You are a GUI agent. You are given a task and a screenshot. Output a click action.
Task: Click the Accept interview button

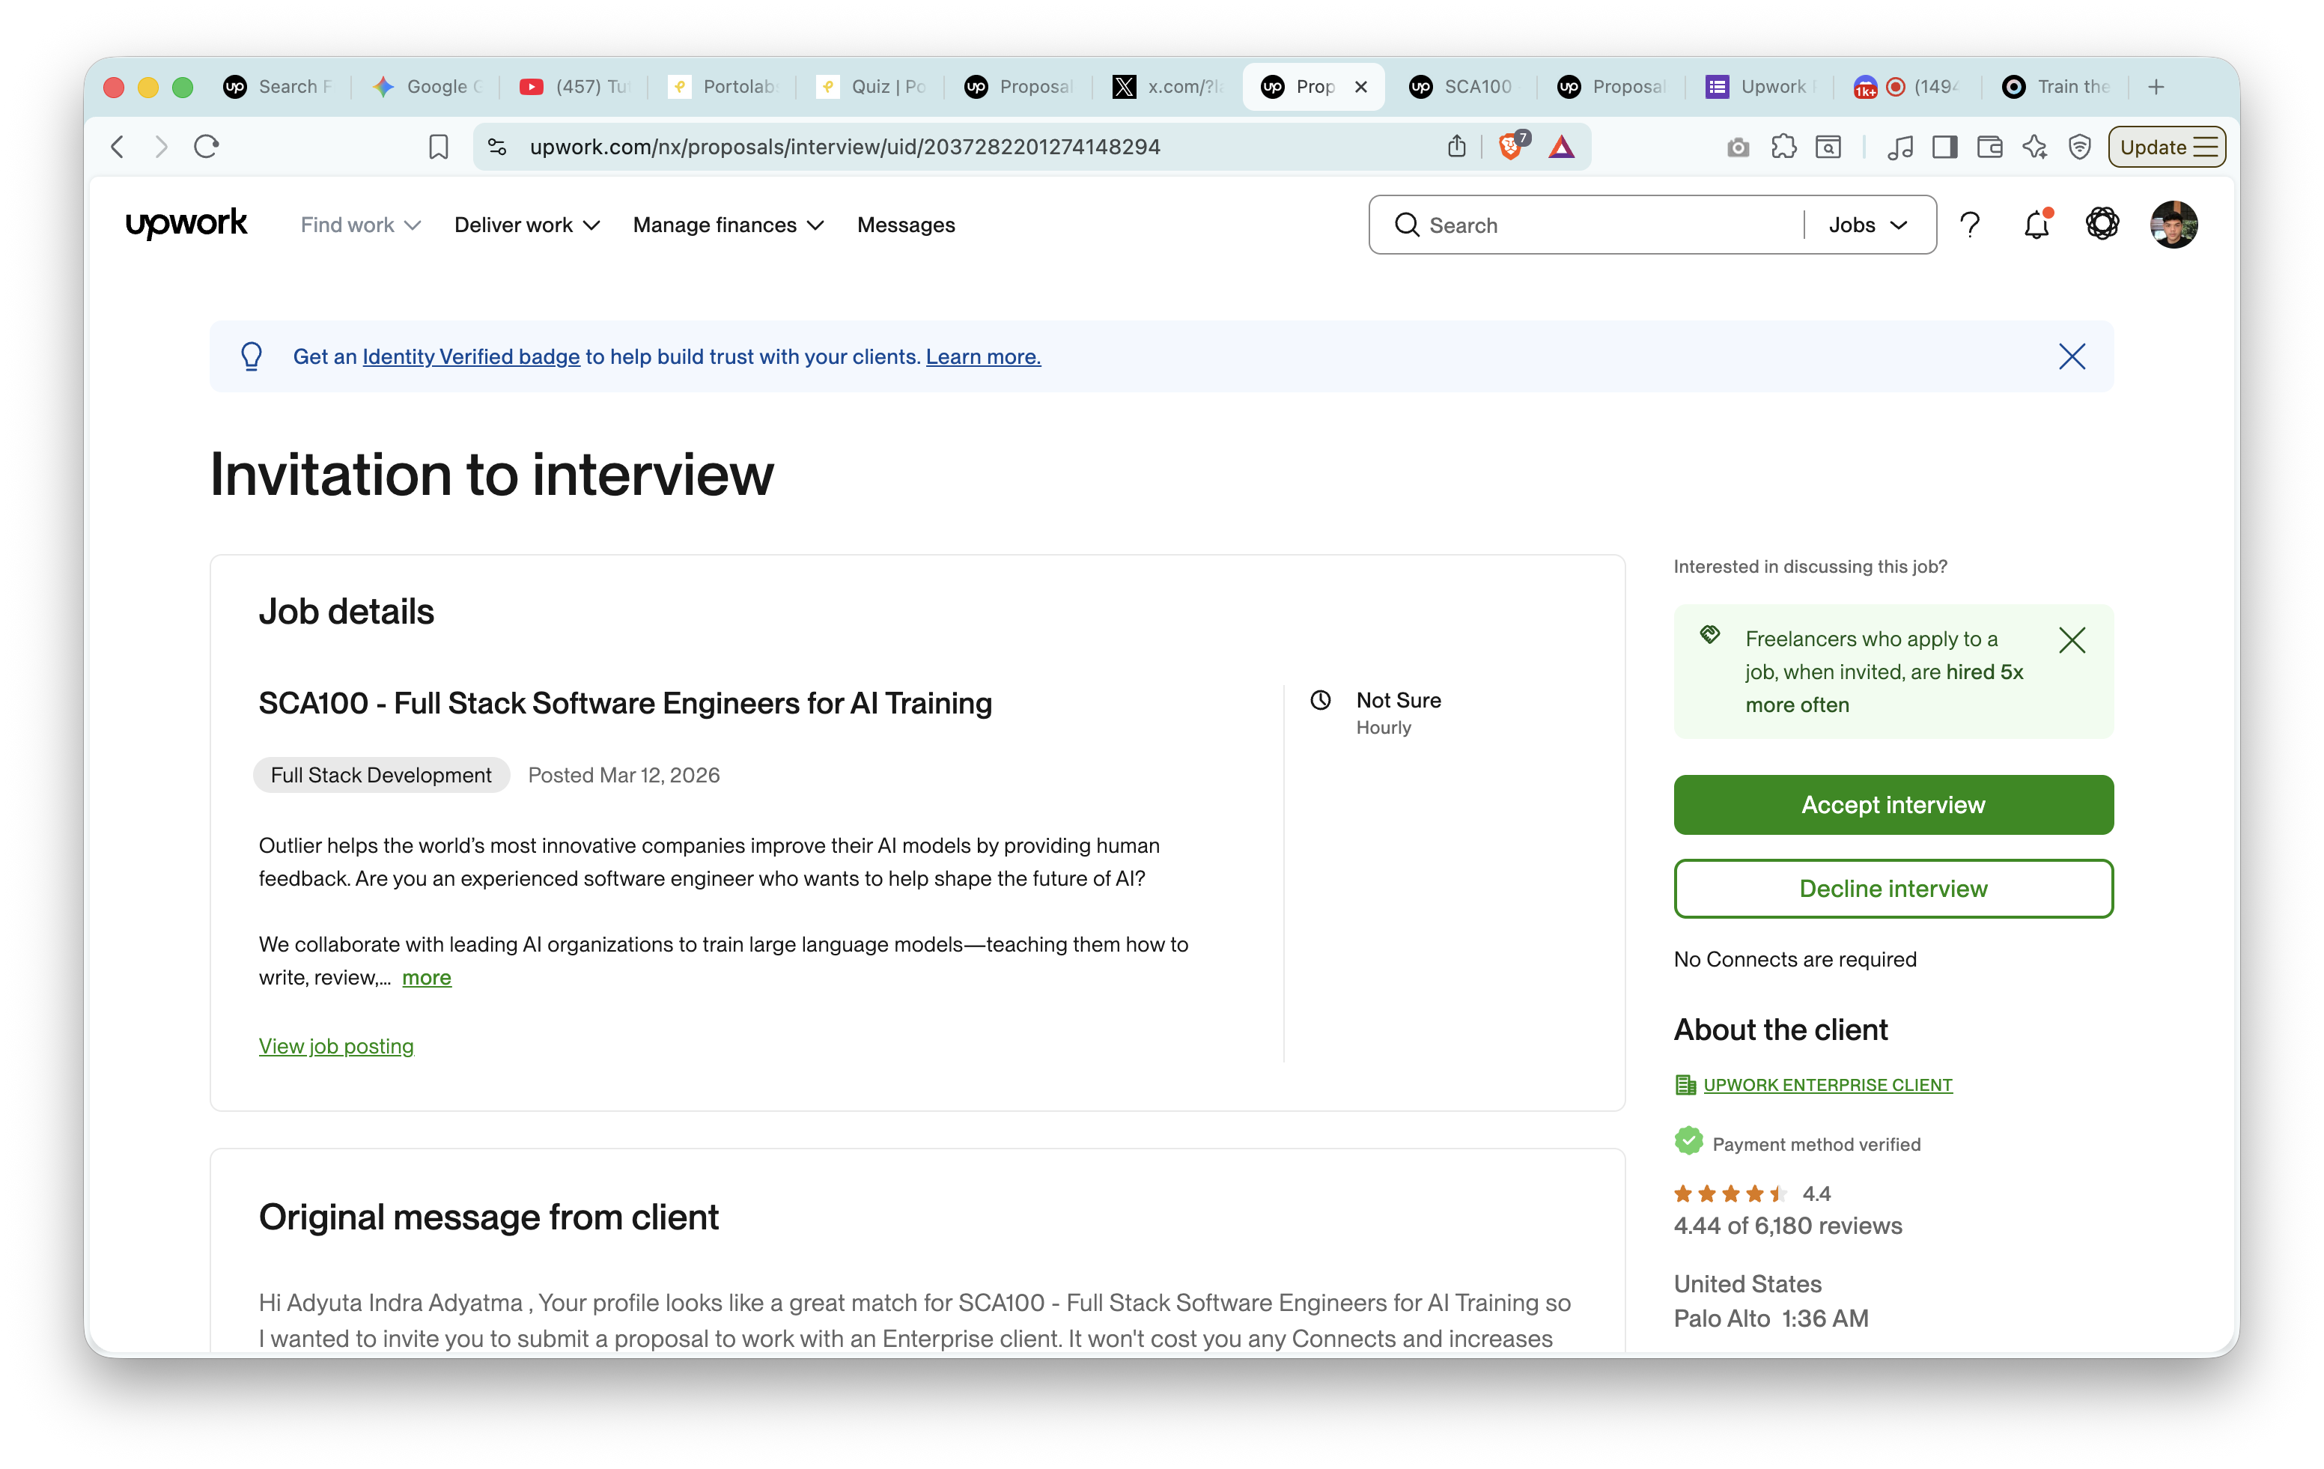click(x=1893, y=804)
